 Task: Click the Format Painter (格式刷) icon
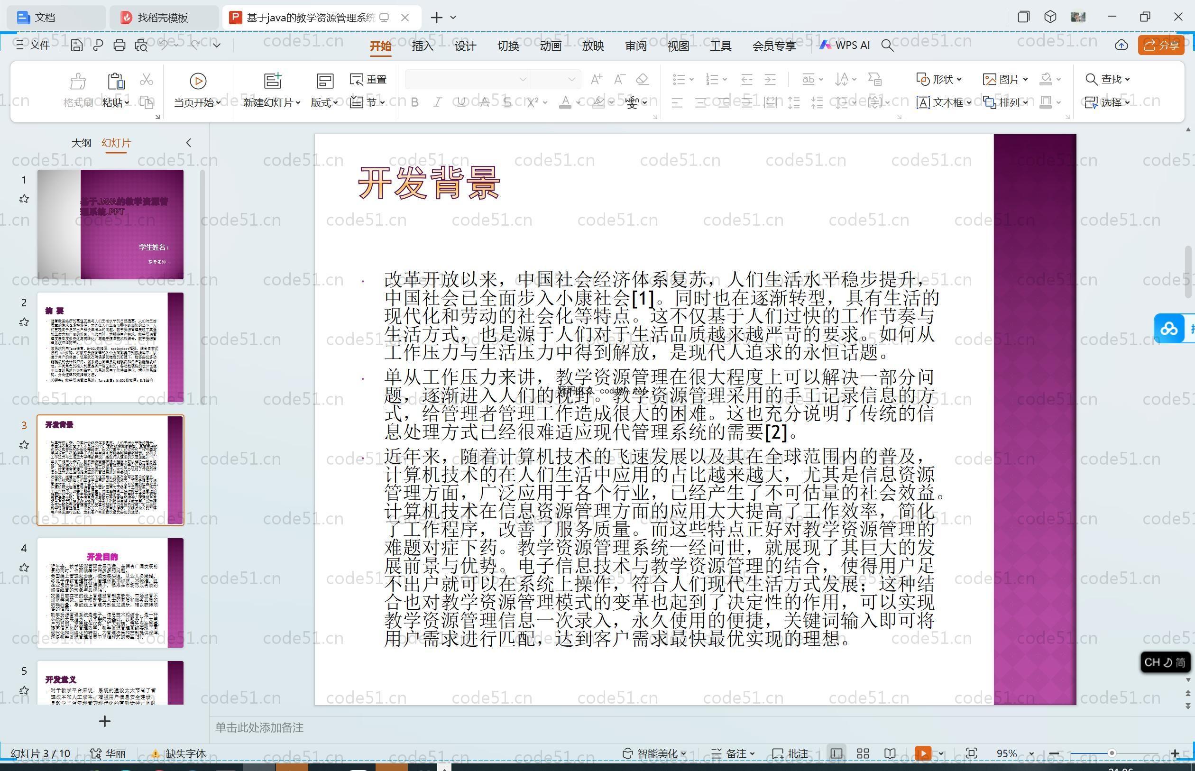pos(78,81)
